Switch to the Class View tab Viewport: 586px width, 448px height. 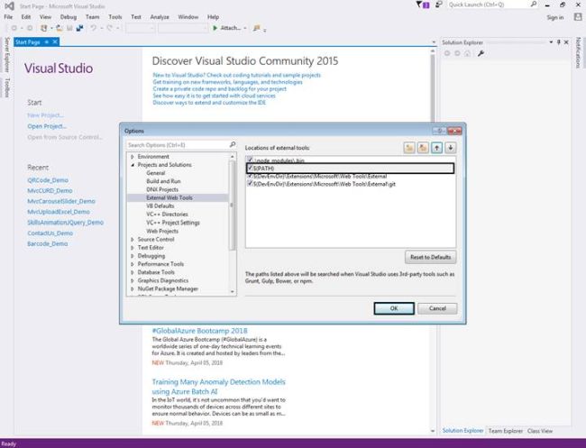tap(540, 431)
